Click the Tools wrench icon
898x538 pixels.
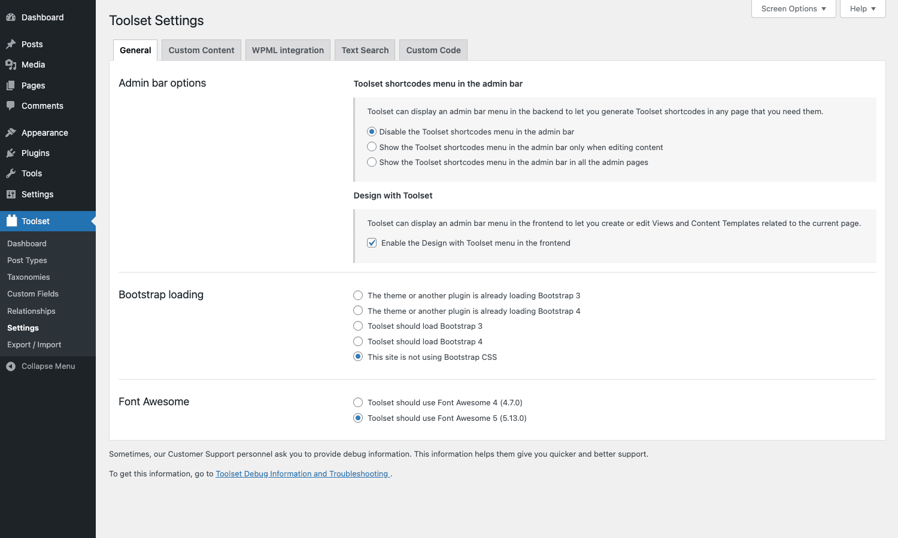(x=11, y=173)
